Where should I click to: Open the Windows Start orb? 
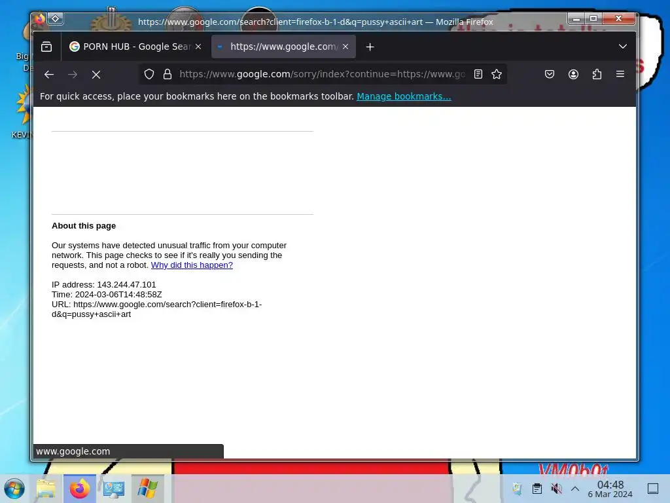click(x=14, y=489)
